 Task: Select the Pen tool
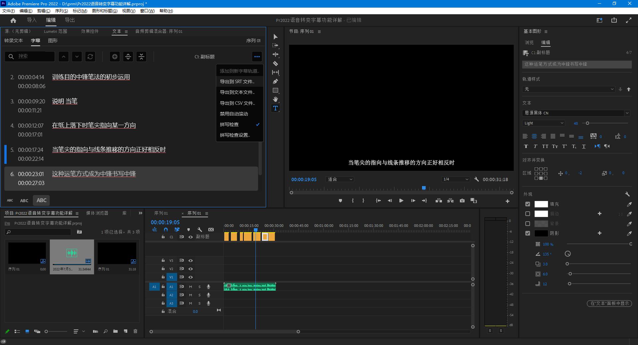[x=275, y=81]
